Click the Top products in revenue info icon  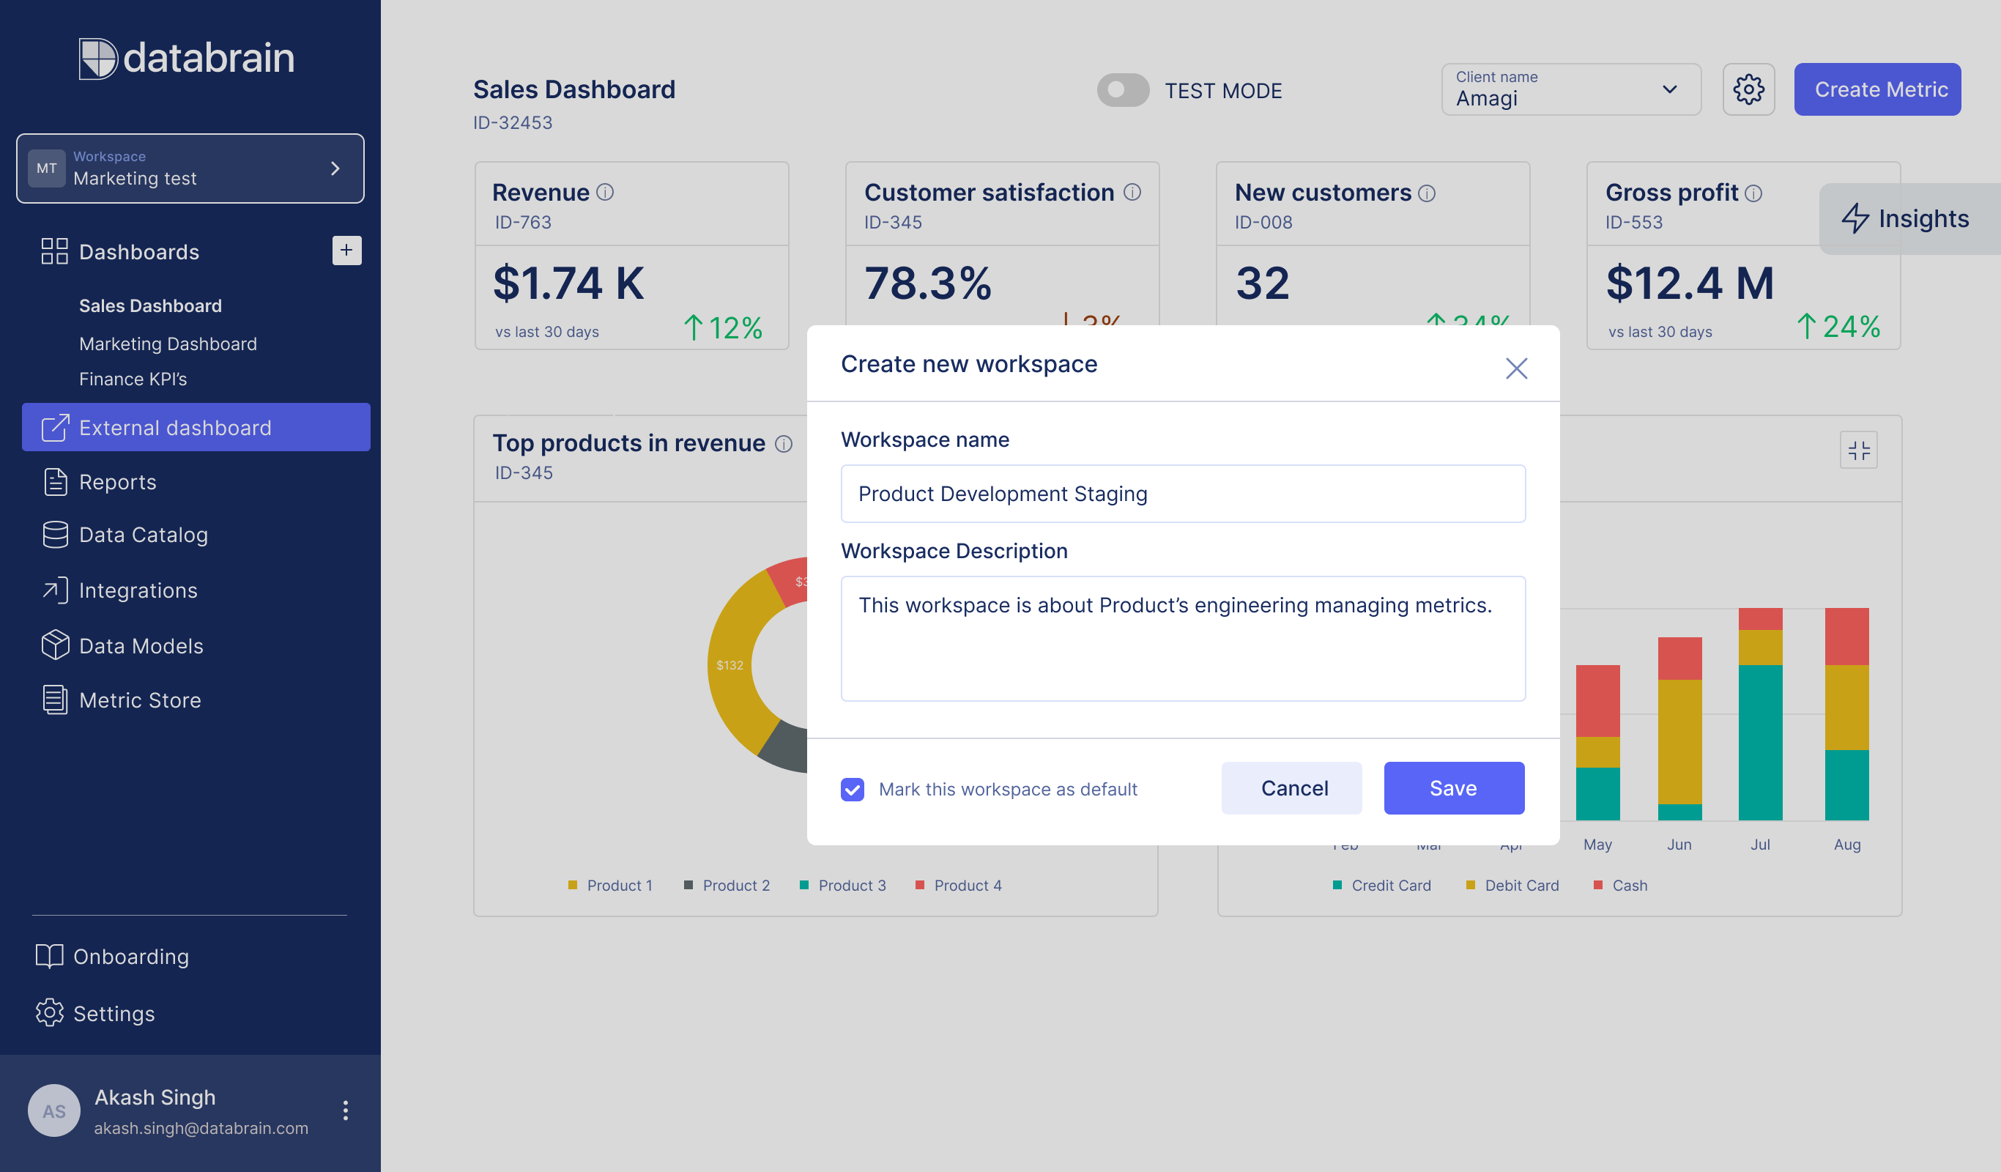pyautogui.click(x=784, y=444)
